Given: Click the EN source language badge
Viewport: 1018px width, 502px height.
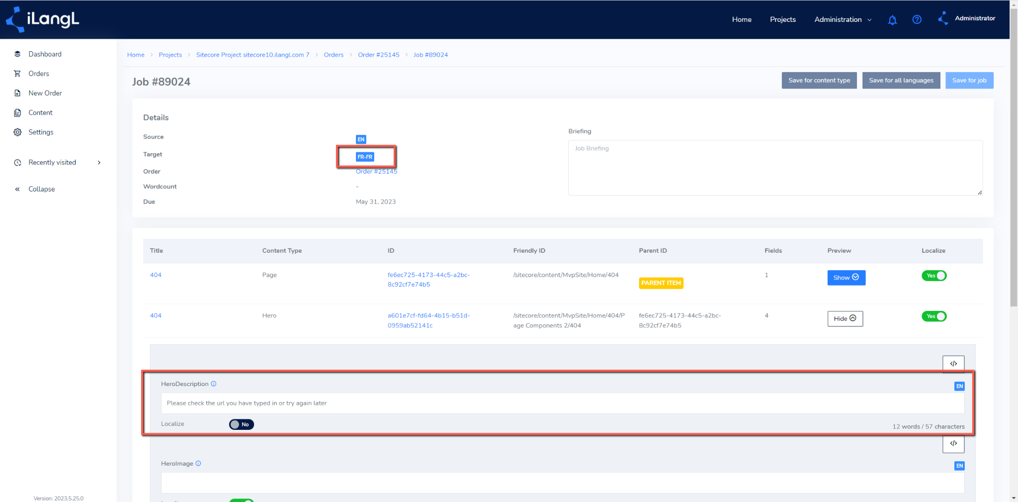Looking at the screenshot, I should pyautogui.click(x=361, y=139).
